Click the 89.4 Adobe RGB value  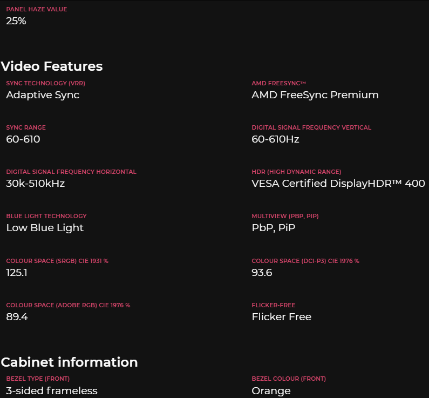(17, 317)
